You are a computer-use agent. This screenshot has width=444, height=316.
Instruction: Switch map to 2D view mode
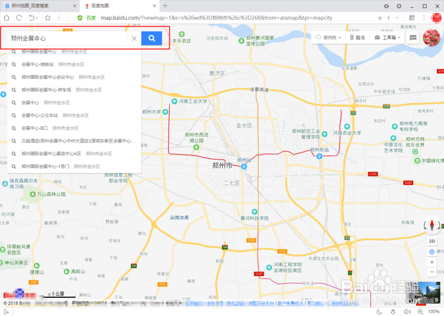[x=432, y=240]
